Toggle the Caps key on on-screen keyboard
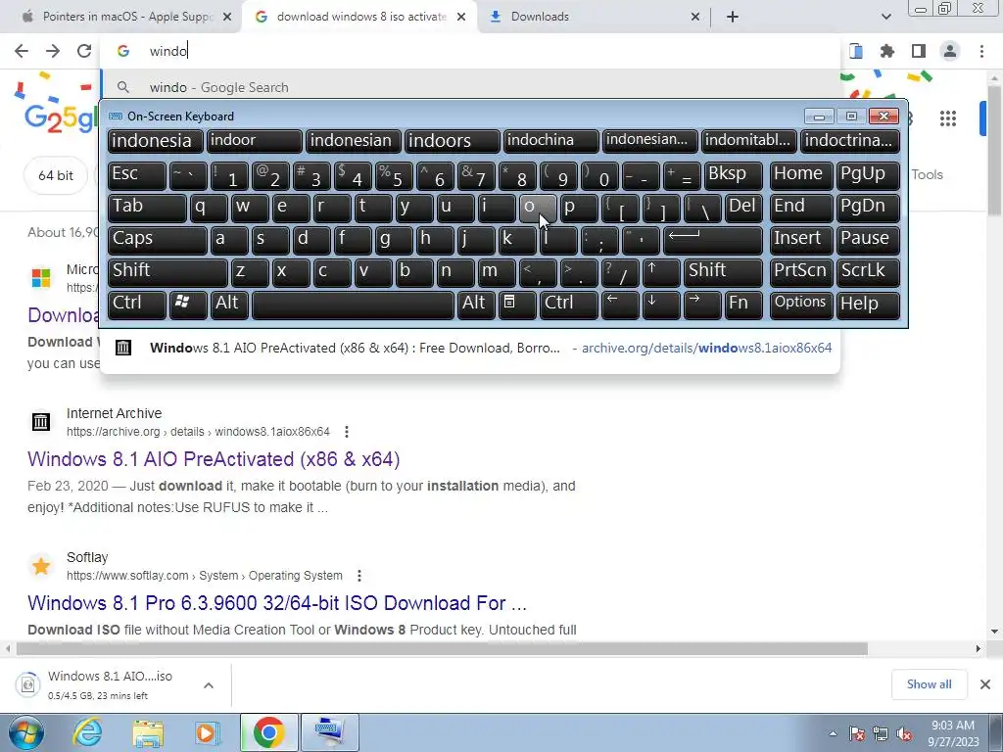 pos(157,240)
